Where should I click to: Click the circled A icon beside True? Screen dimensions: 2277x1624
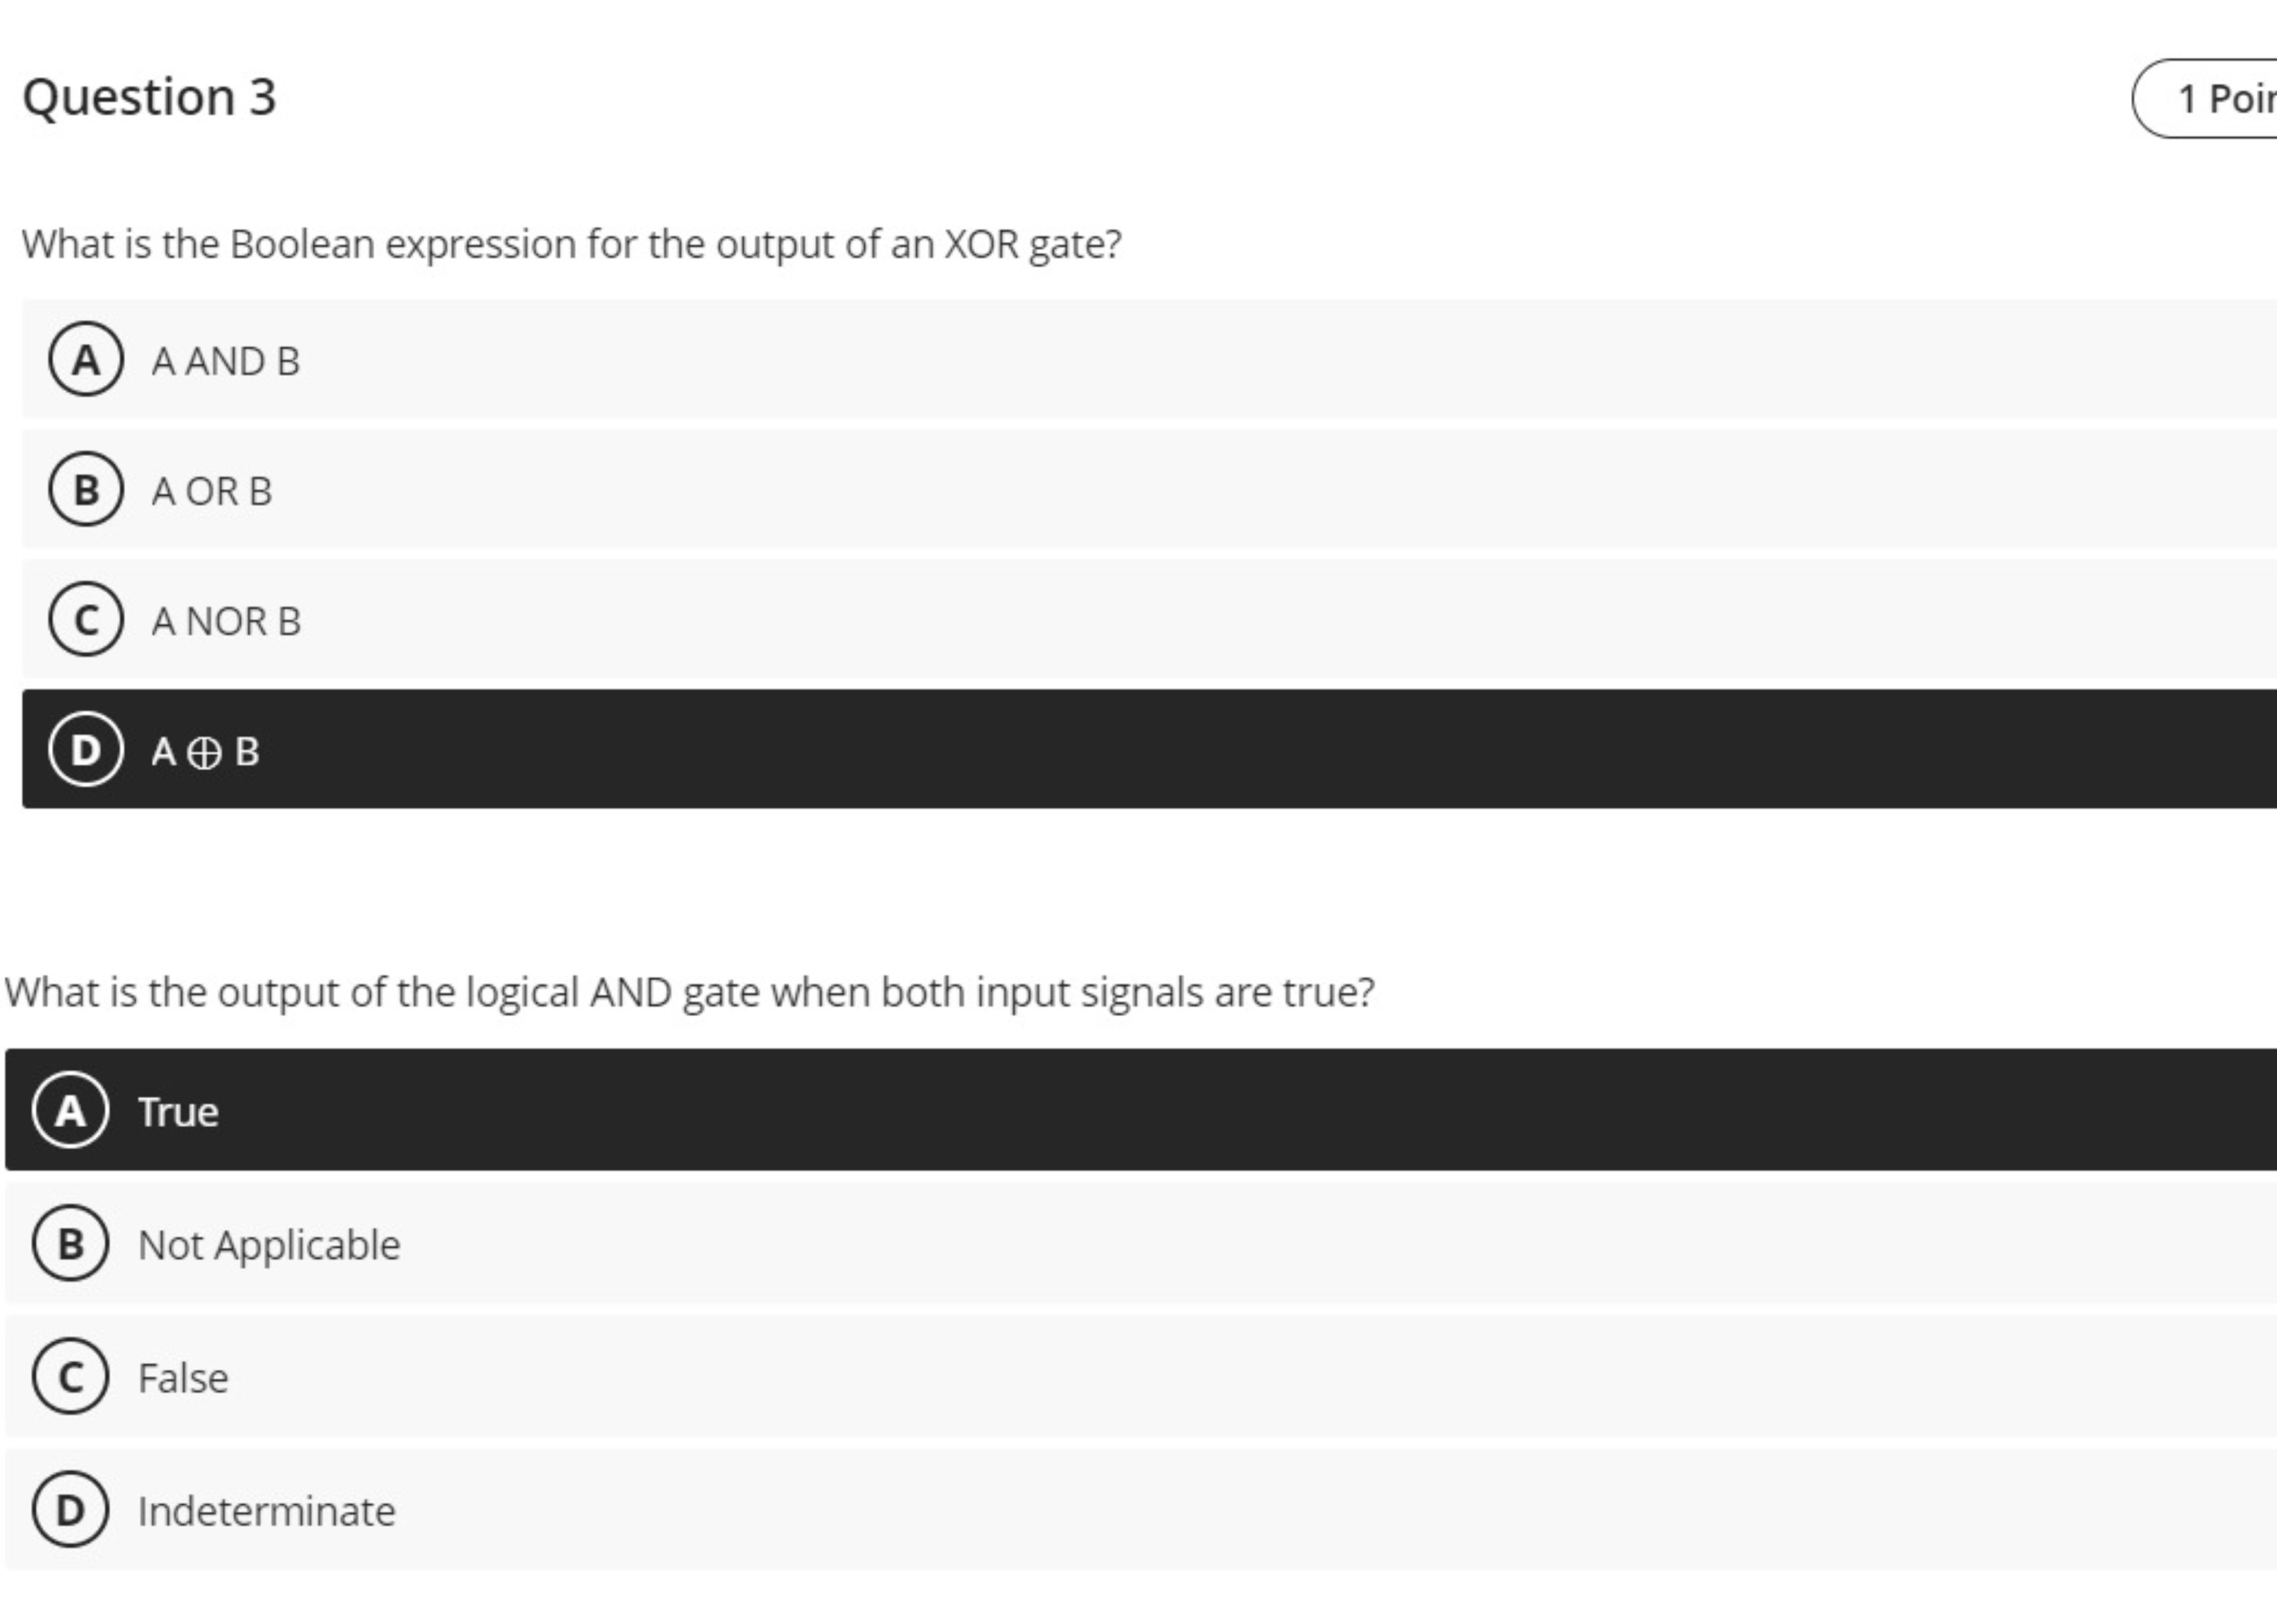[70, 1111]
